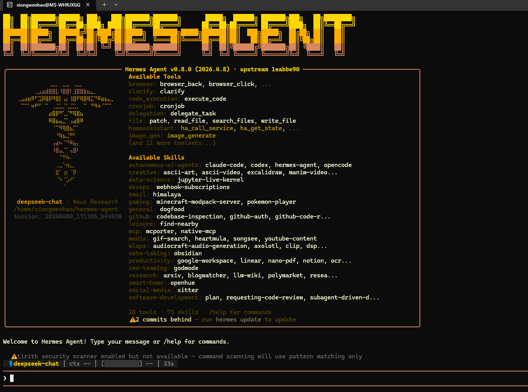Click 'jupyter-live-kernel' skill name

pos(210,180)
